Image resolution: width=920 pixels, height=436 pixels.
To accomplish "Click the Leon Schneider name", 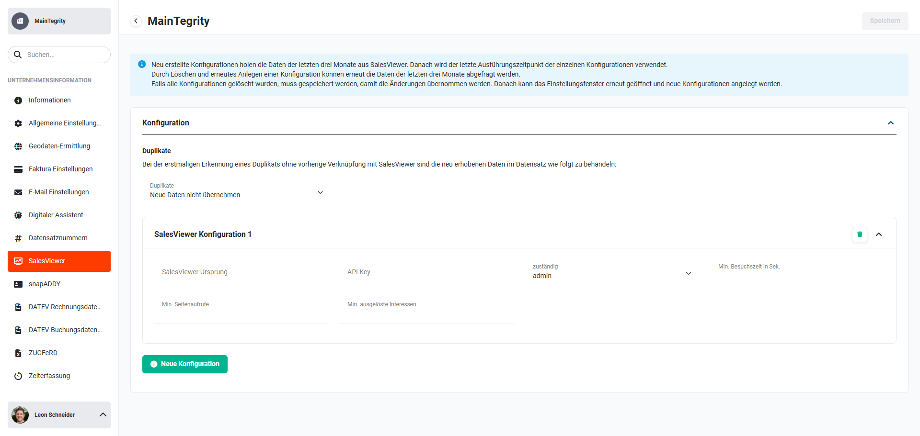I will [55, 415].
